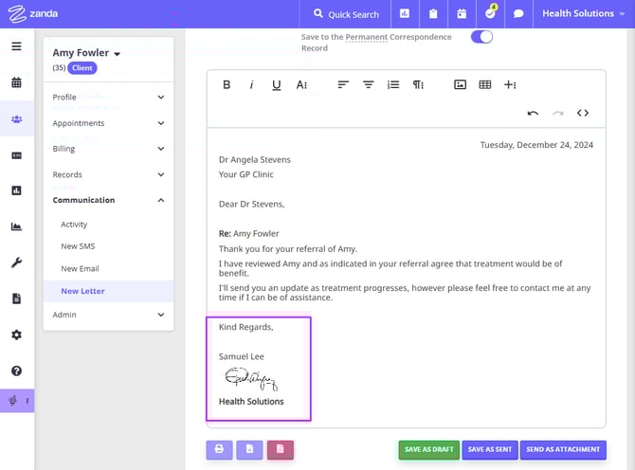Click the Save as Draft button

pos(426,449)
